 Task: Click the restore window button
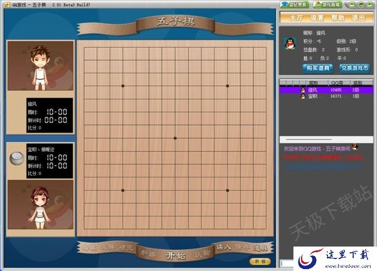pos(361,4)
